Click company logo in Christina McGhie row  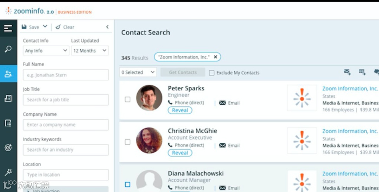[x=302, y=140]
